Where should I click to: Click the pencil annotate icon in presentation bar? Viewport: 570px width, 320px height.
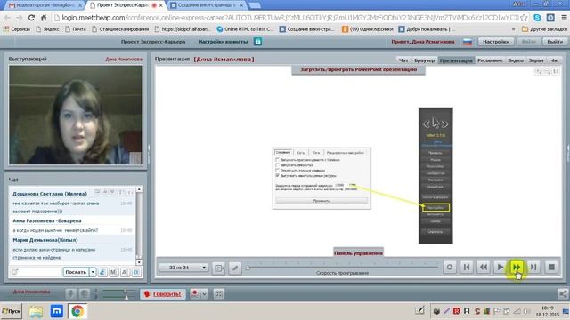(235, 268)
